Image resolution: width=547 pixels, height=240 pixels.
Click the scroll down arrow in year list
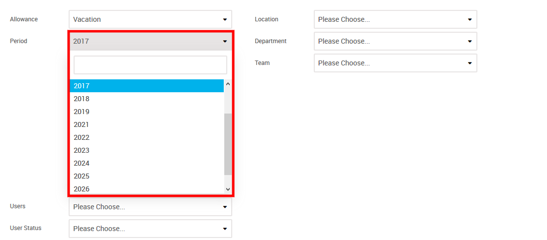pos(228,189)
